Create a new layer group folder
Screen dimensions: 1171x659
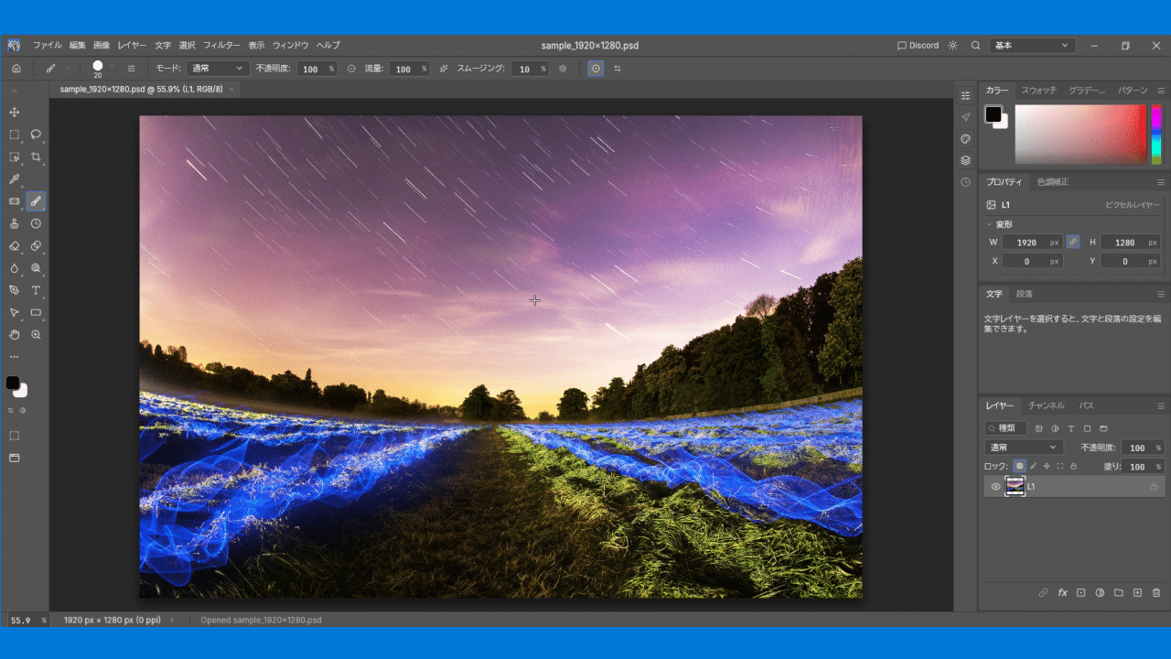click(1118, 593)
